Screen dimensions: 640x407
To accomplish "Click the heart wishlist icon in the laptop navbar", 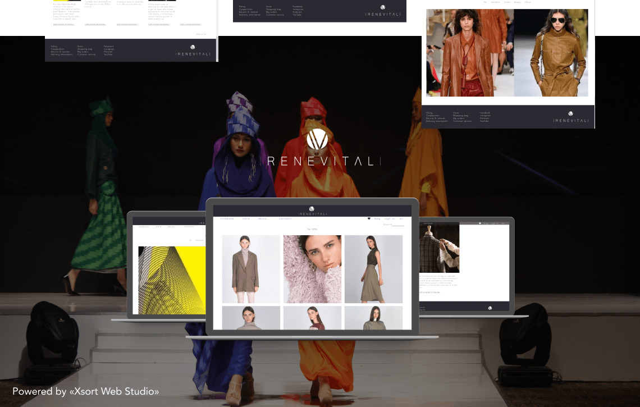I will [369, 218].
